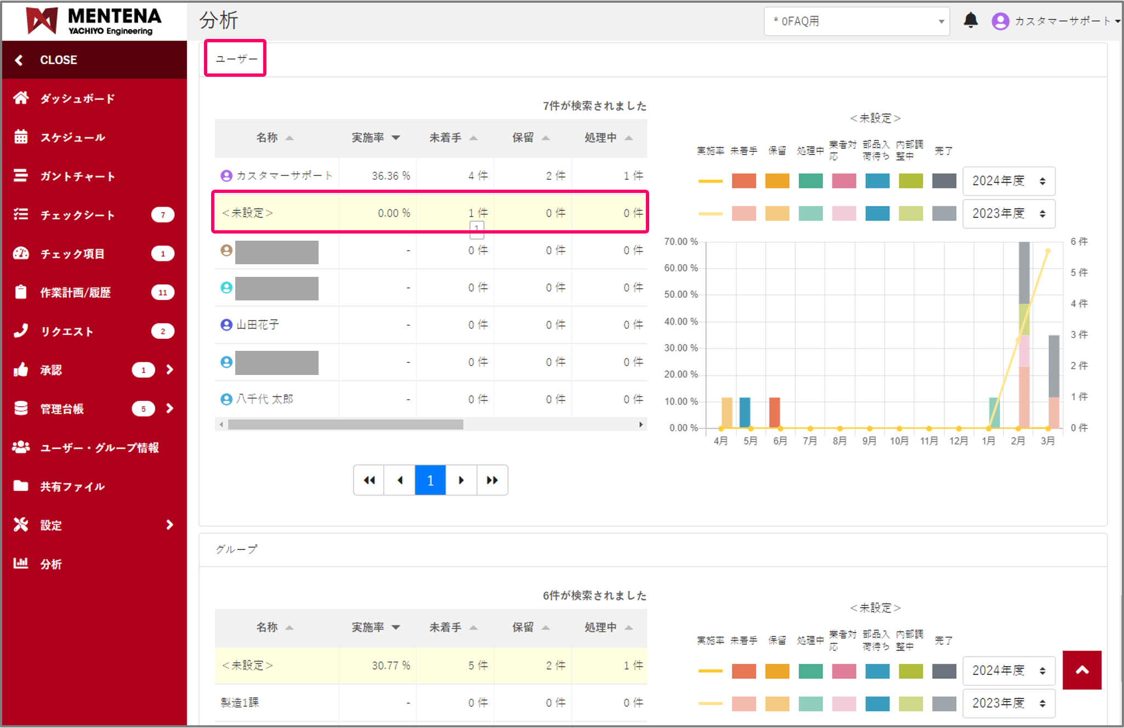Image resolution: width=1124 pixels, height=728 pixels.
Task: Open the ダッシュボード home icon
Action: (x=21, y=98)
